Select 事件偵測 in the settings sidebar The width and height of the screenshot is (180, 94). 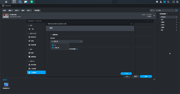click(x=36, y=65)
